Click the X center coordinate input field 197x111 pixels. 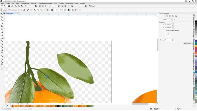pyautogui.click(x=168, y=25)
